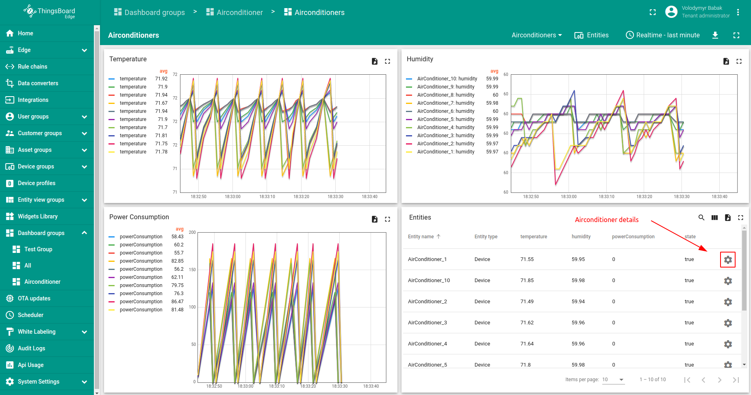Viewport: 751px width, 395px height.
Task: Open Realtime - last minute time window
Action: coord(662,35)
